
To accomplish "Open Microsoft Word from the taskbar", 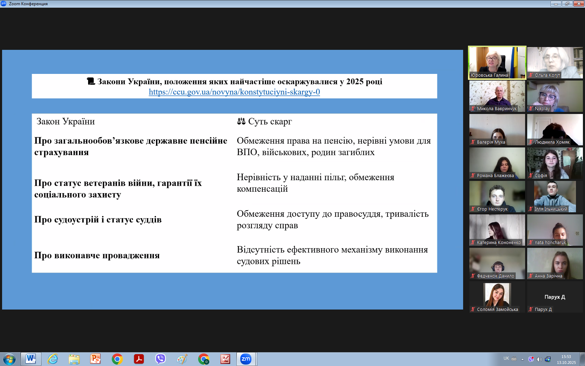I will tap(31, 359).
